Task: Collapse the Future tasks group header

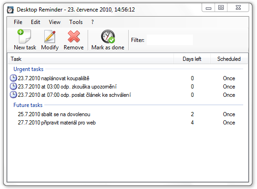Action: tap(28, 105)
